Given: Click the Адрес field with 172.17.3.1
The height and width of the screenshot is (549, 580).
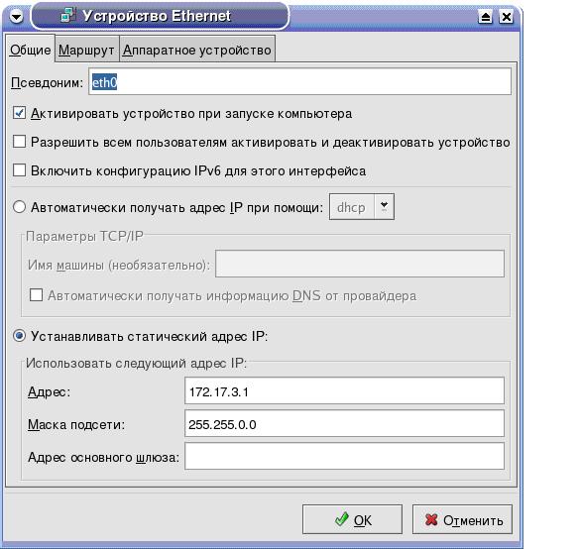Looking at the screenshot, I should (344, 390).
